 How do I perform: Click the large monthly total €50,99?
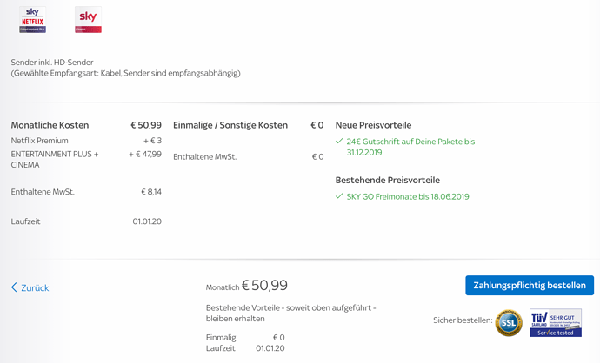264,285
